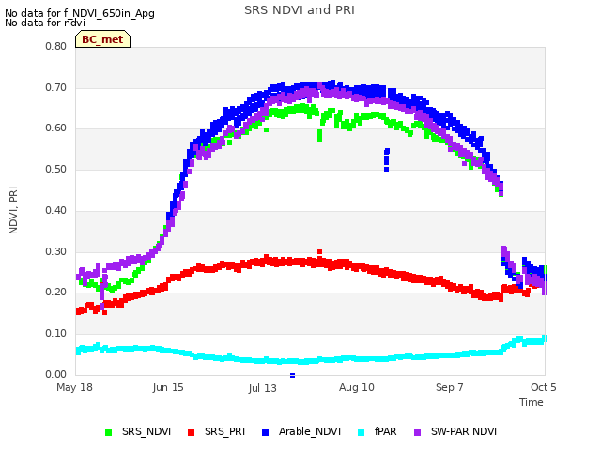Select the SRS_NDVI legend label
Screen dimensions: 601x450
[x=146, y=431]
